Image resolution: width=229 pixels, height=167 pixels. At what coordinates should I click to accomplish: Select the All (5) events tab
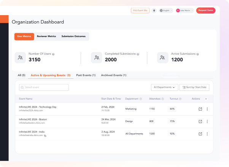coord(21,75)
